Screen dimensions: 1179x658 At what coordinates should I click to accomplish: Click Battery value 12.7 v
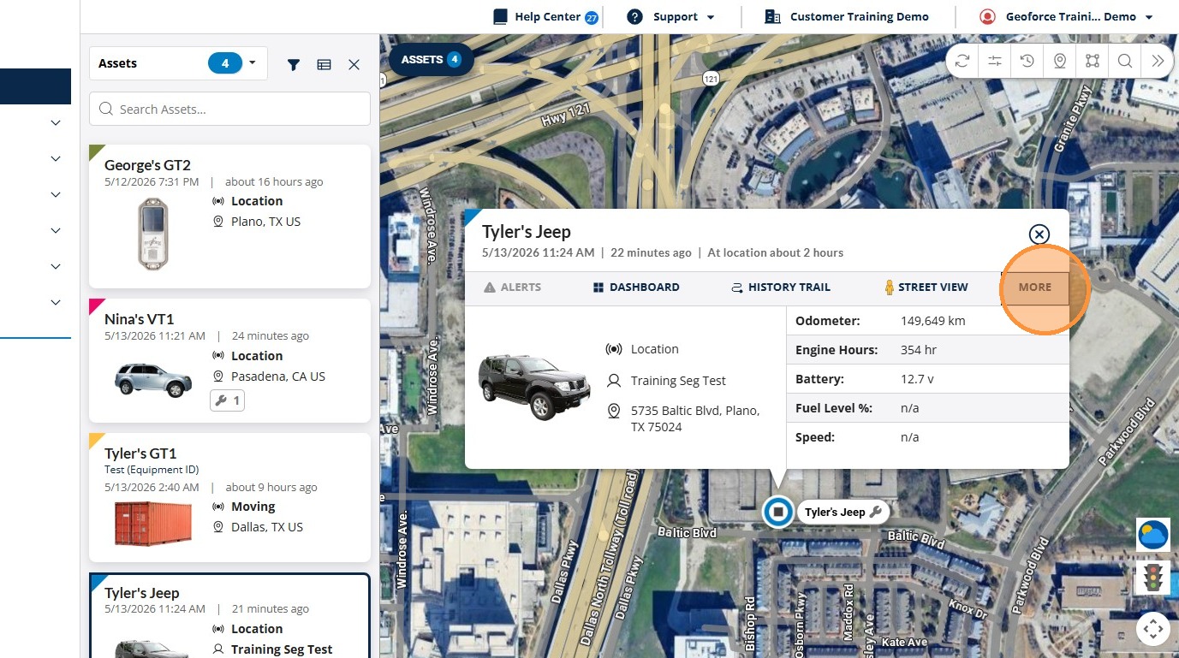pos(918,379)
